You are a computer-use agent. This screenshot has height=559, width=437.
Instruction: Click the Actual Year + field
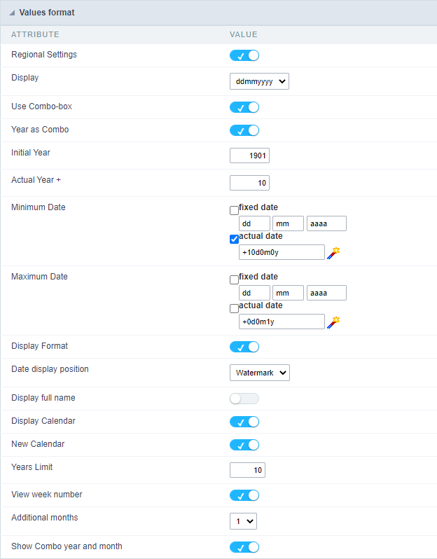tap(249, 183)
